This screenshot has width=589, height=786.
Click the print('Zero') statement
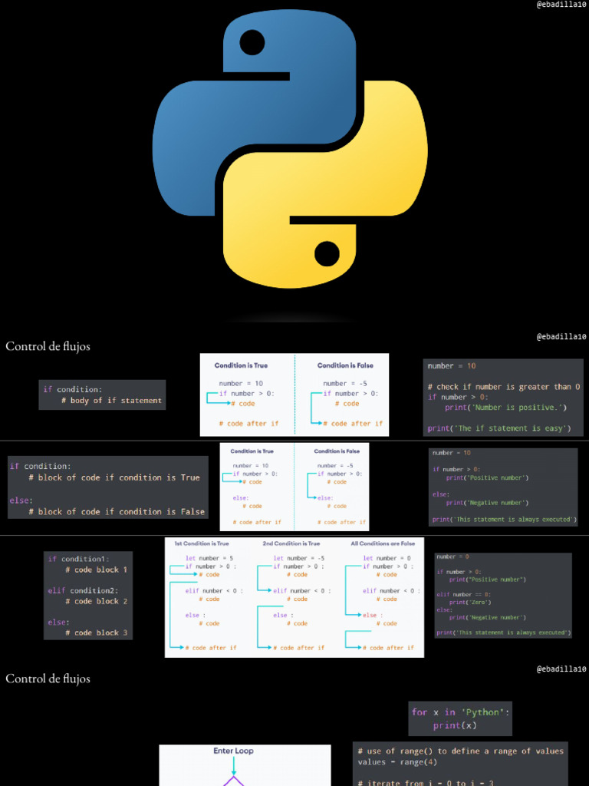coord(470,602)
